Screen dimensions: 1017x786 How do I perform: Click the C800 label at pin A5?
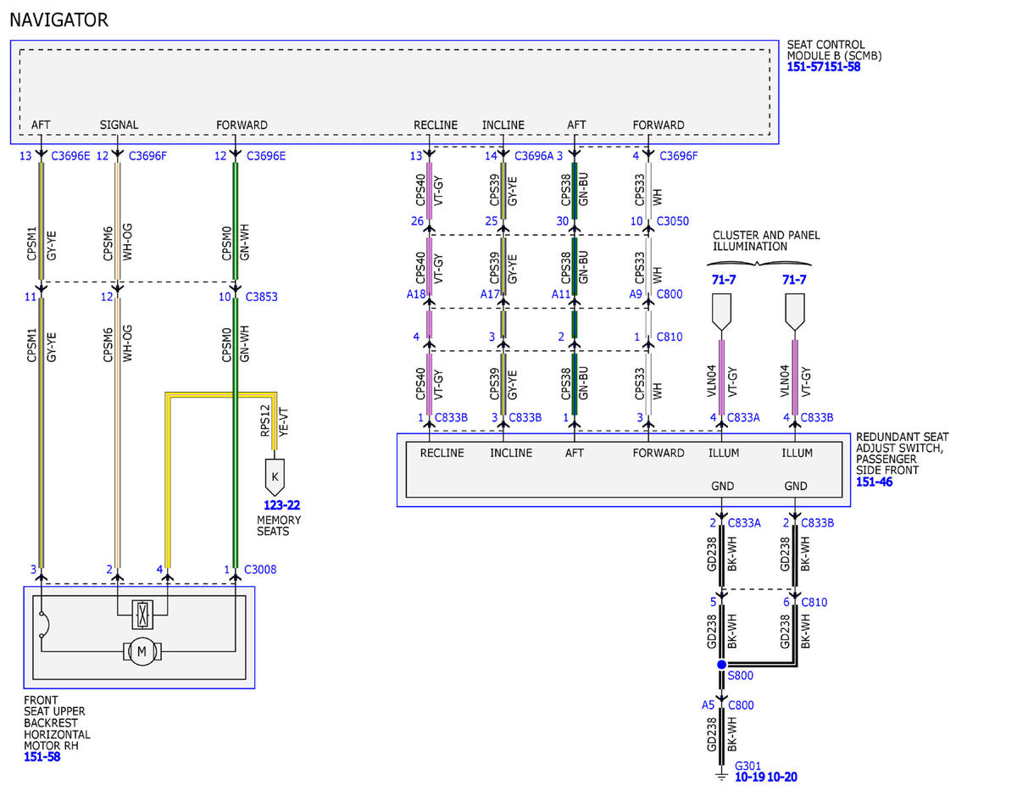(x=740, y=705)
